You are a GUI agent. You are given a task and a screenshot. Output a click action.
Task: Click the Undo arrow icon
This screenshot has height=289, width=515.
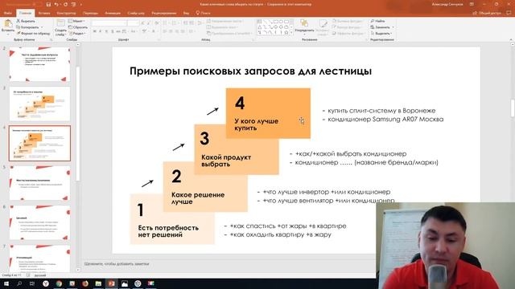point(56,5)
